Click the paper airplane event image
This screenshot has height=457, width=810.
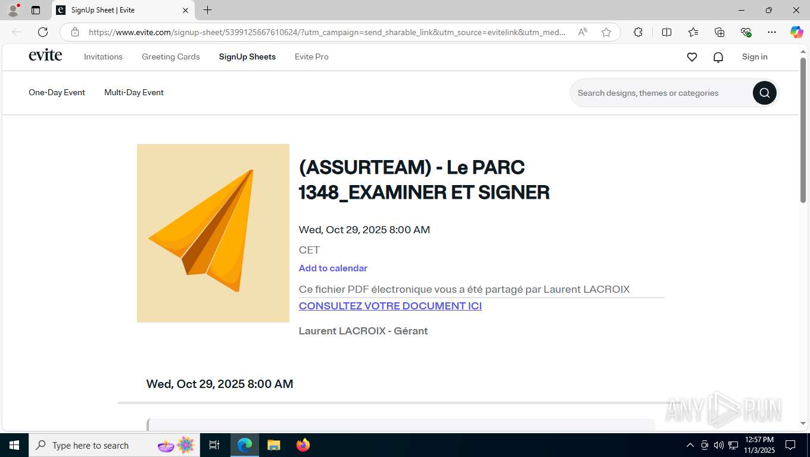tap(213, 233)
